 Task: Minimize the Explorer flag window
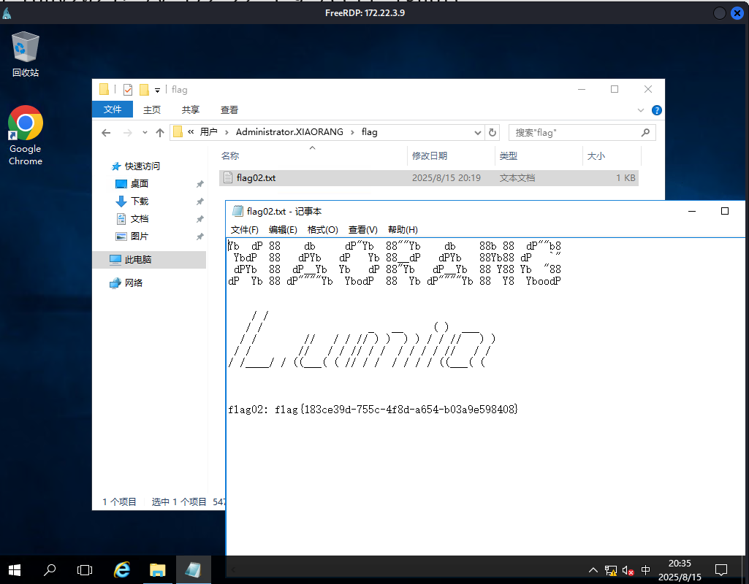click(582, 89)
